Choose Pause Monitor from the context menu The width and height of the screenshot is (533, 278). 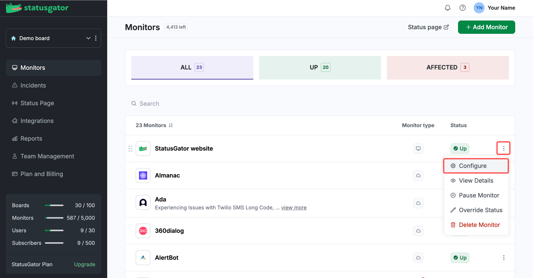tap(476, 195)
